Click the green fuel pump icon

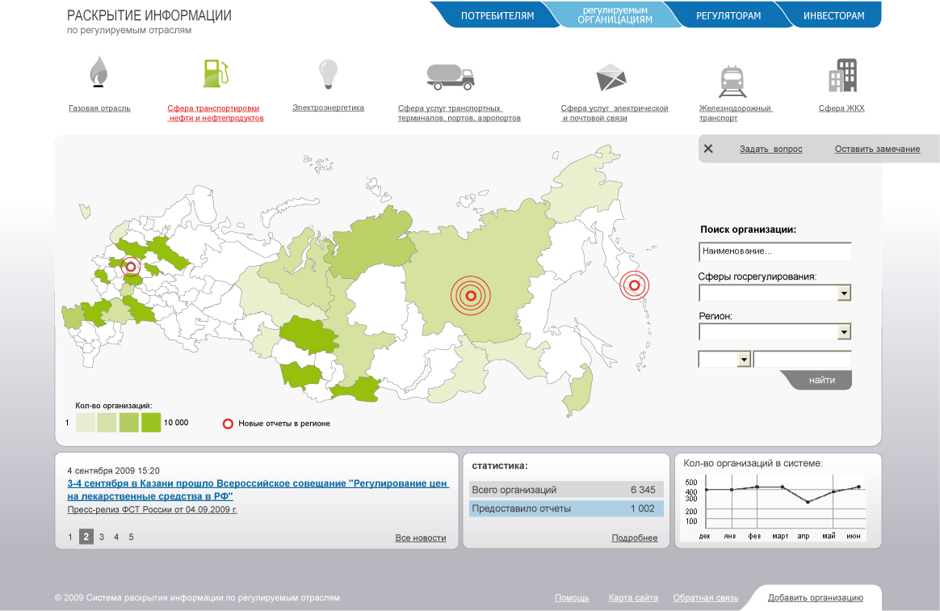coord(216,74)
